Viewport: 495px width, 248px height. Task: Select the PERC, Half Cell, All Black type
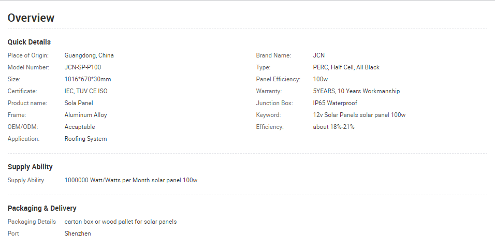pos(346,67)
